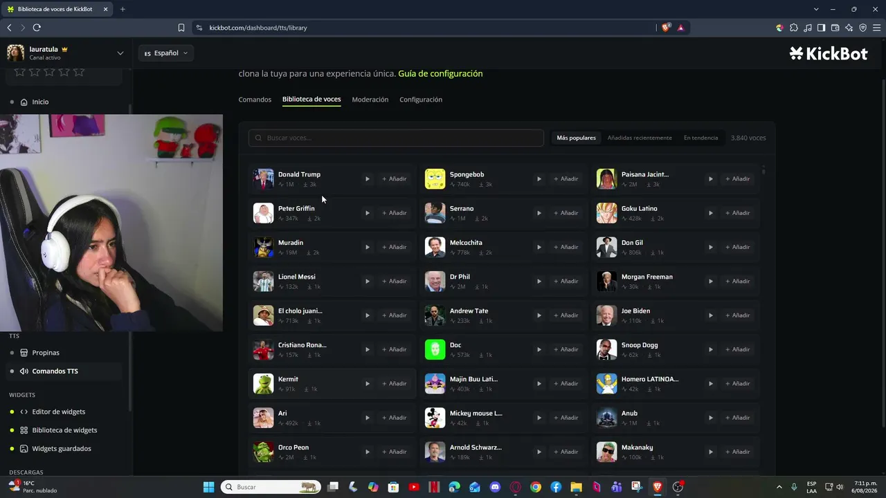
Task: Open Editor de widgets
Action: (x=59, y=412)
